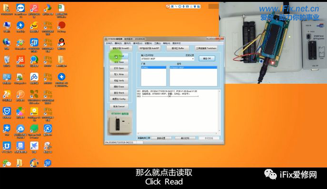Open the Tools (L) menu

[157, 43]
